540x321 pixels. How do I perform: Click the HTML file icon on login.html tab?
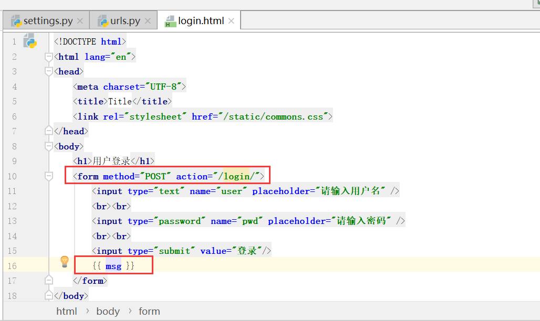point(170,21)
